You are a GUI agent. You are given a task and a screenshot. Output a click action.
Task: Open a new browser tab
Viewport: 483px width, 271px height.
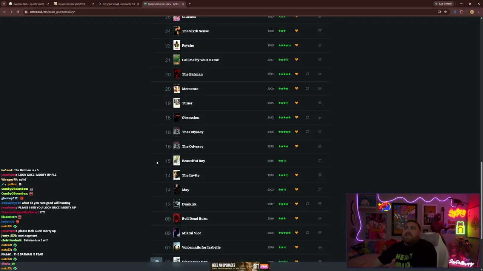tap(190, 4)
